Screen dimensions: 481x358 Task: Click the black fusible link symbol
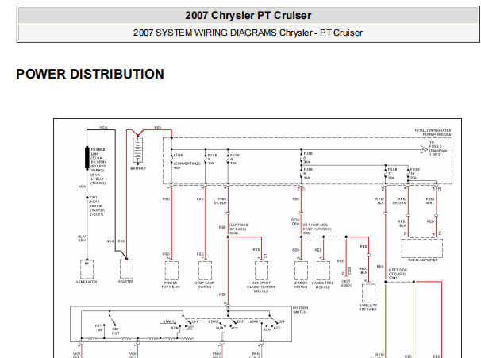[87, 158]
